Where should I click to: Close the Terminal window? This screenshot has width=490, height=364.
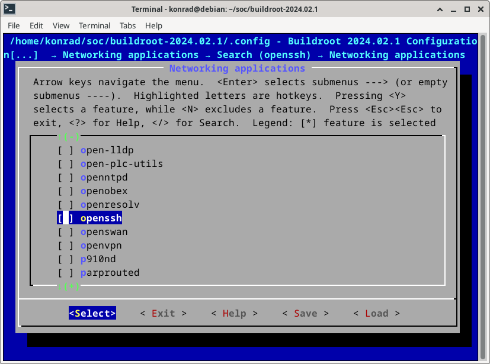[x=481, y=9]
